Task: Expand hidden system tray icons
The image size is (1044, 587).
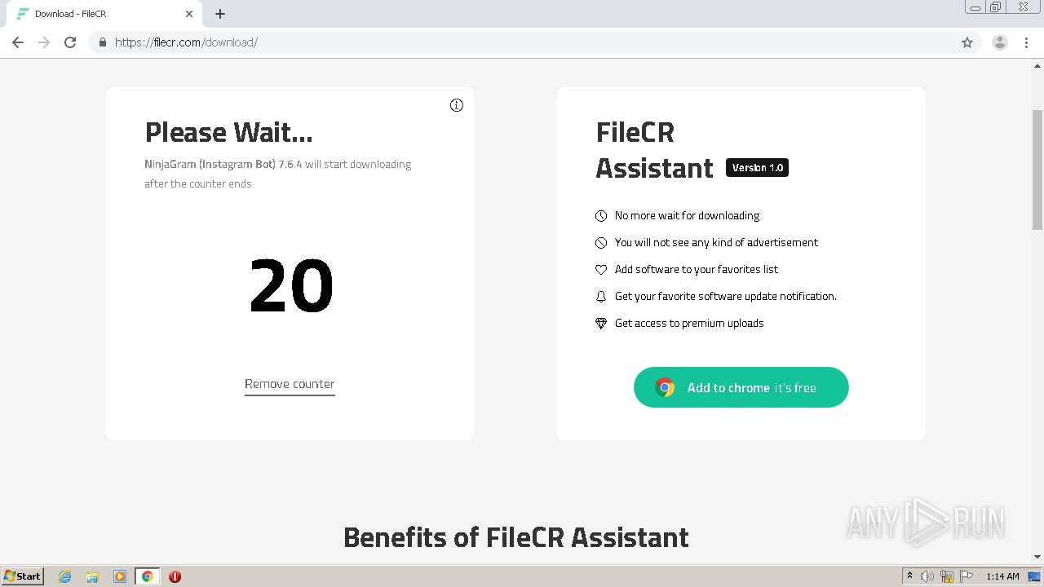Action: 909,576
